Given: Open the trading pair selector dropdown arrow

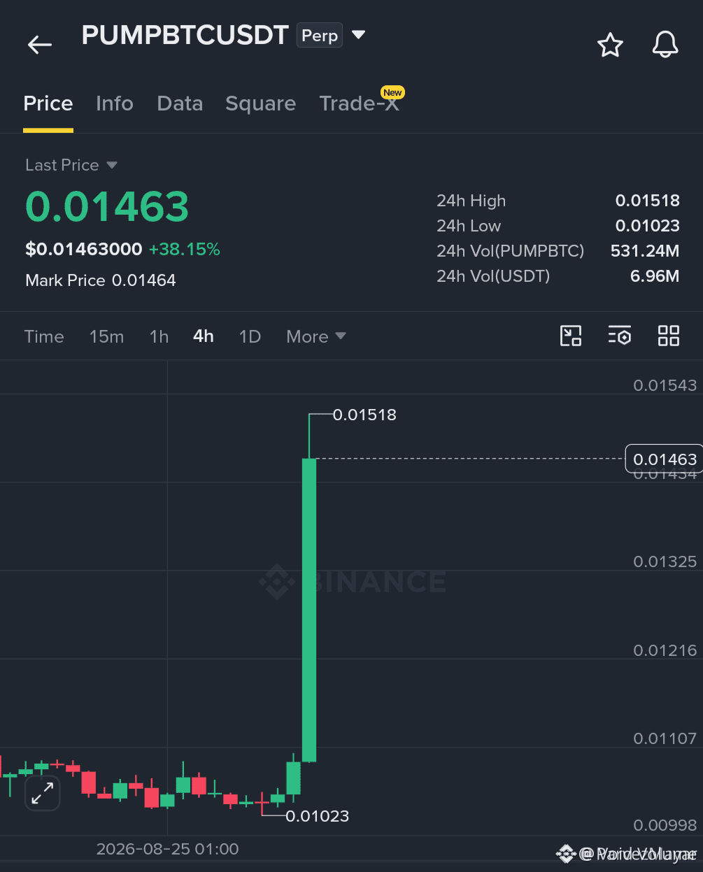Looking at the screenshot, I should tap(358, 35).
